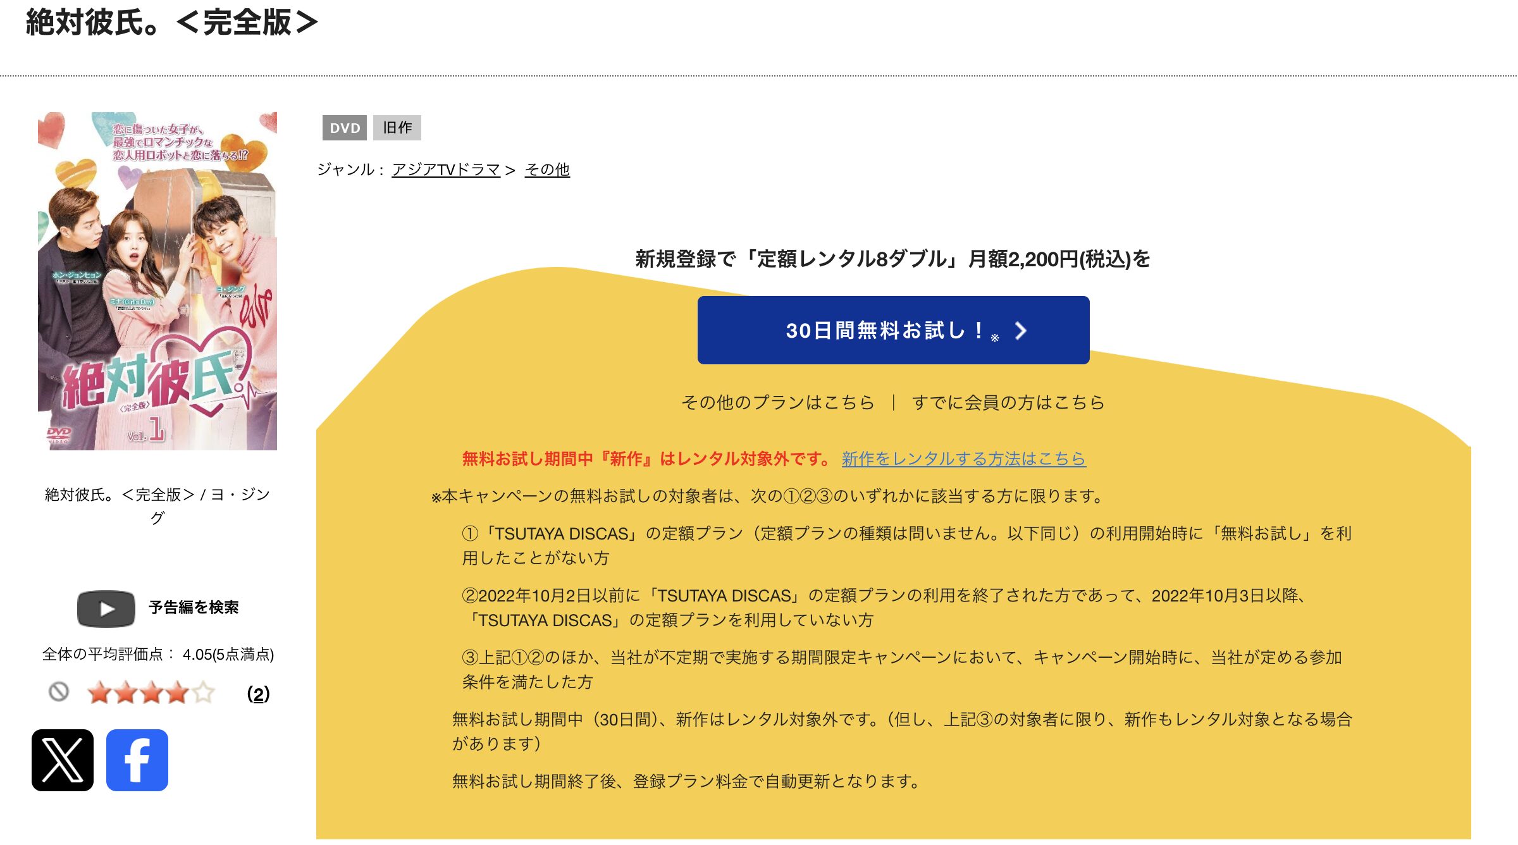Click 全体の平均評価点 4.05 text
The width and height of the screenshot is (1518, 845).
(157, 655)
